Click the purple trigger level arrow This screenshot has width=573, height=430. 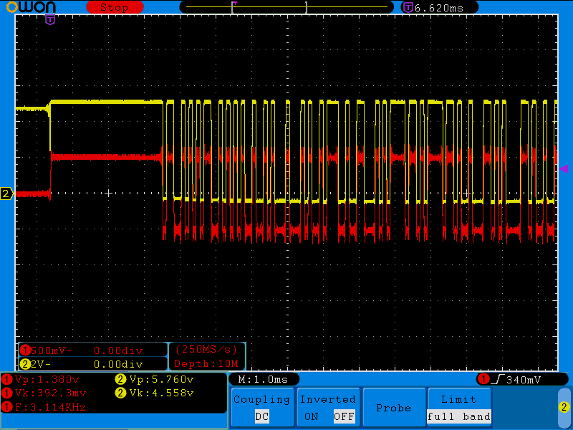[564, 169]
